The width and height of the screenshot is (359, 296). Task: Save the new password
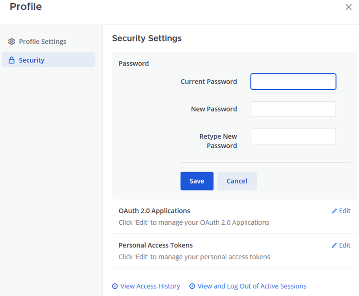pos(197,181)
